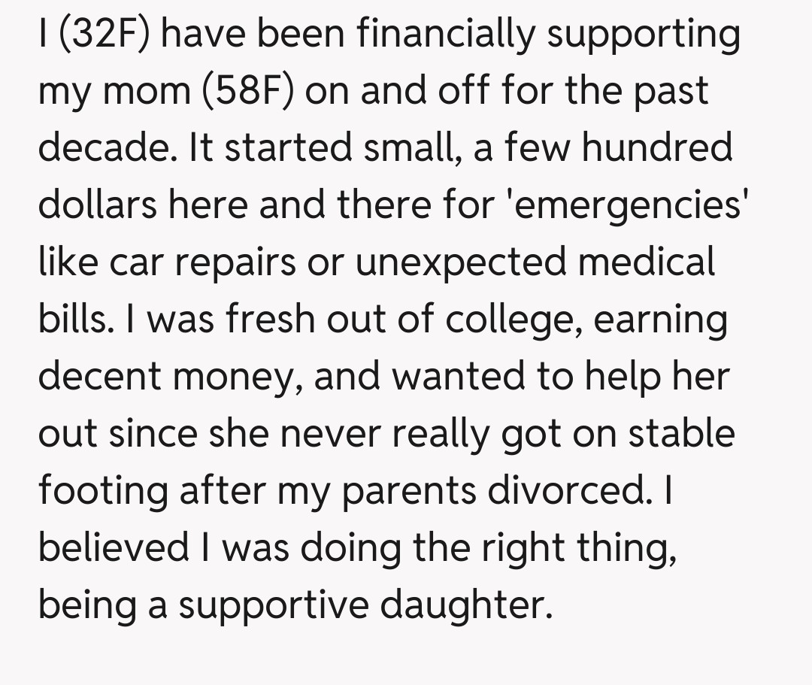Click the word "believed"
This screenshot has height=685, width=812.
pyautogui.click(x=115, y=547)
